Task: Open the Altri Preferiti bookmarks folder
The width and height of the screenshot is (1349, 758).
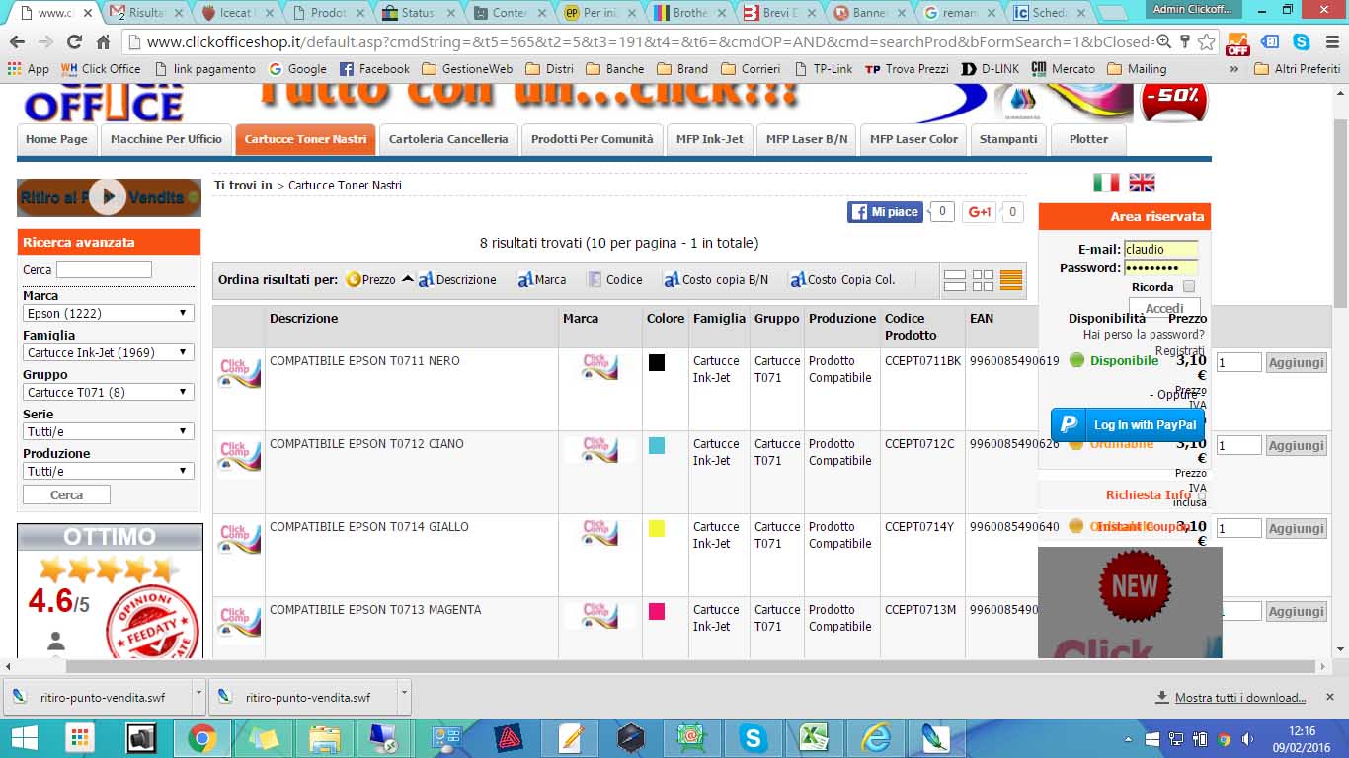Action: coord(1297,69)
